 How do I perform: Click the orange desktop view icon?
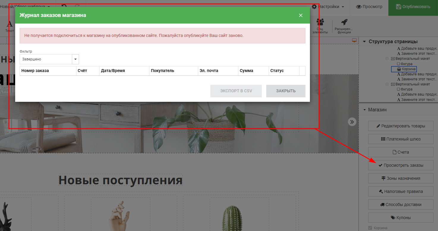click(354, 40)
